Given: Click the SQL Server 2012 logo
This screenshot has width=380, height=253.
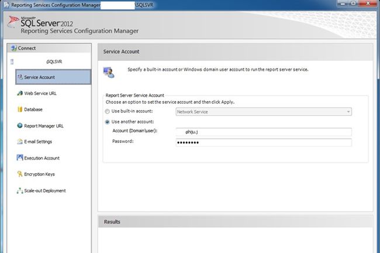Looking at the screenshot, I should click(40, 22).
